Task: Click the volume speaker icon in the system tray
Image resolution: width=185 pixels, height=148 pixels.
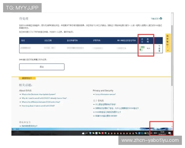Action: point(151,133)
